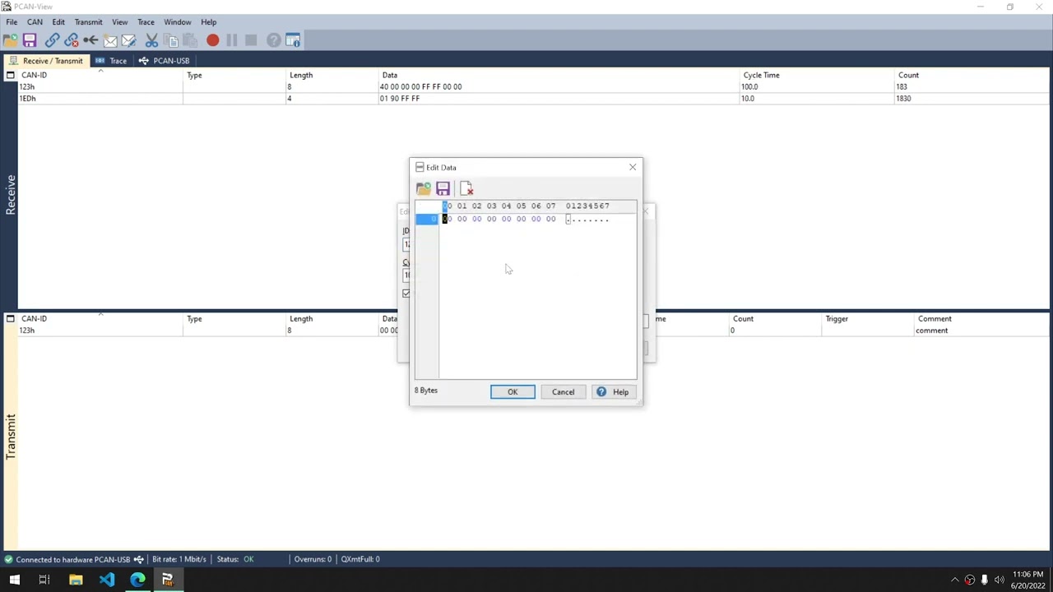
Task: Click the volume icon in system tray
Action: pyautogui.click(x=999, y=580)
